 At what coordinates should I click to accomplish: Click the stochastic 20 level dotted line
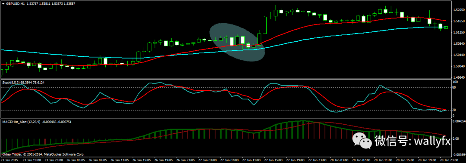point(226,110)
